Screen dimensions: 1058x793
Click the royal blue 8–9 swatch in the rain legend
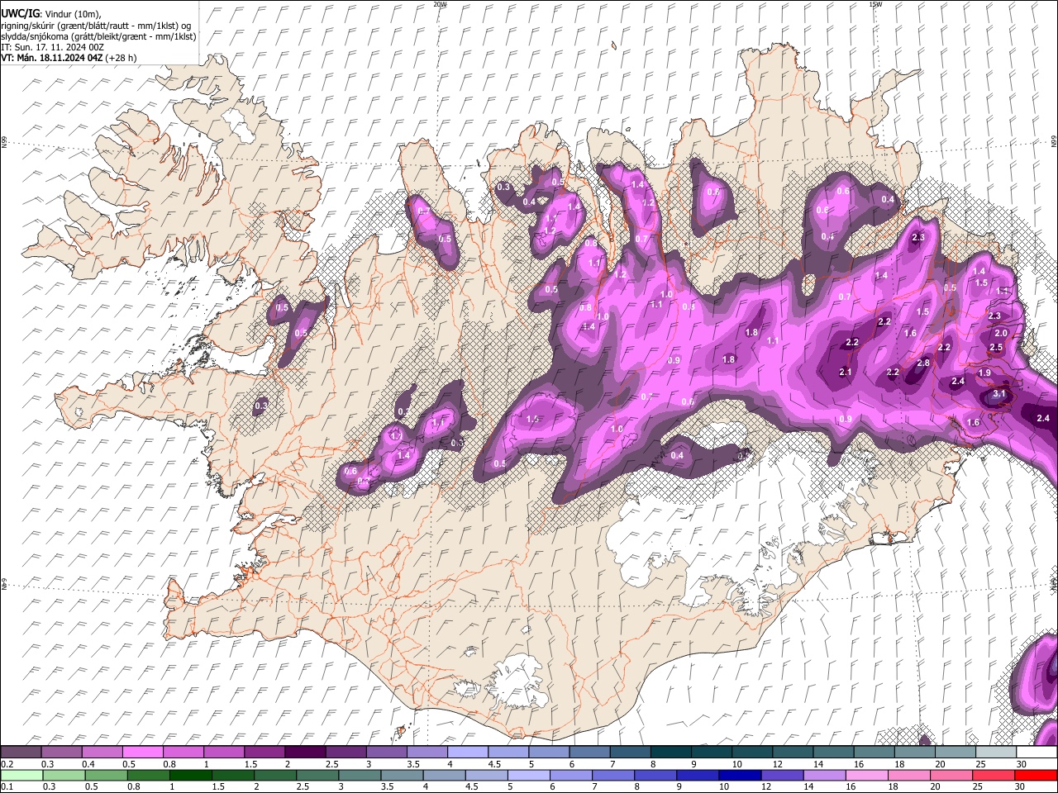656,775
